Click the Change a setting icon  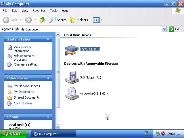coord(9,64)
